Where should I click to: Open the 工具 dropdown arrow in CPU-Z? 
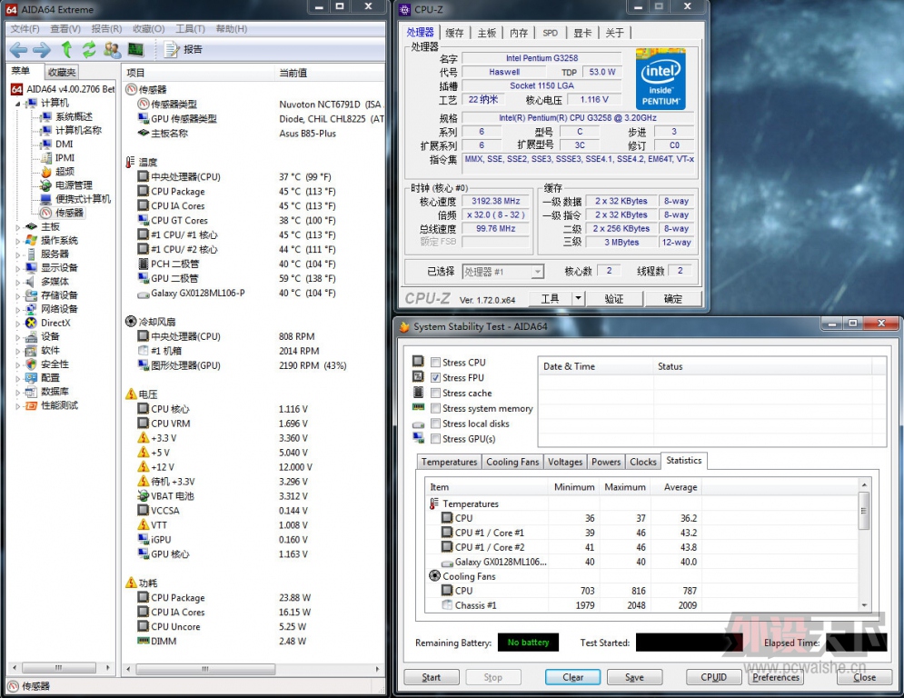pyautogui.click(x=578, y=298)
